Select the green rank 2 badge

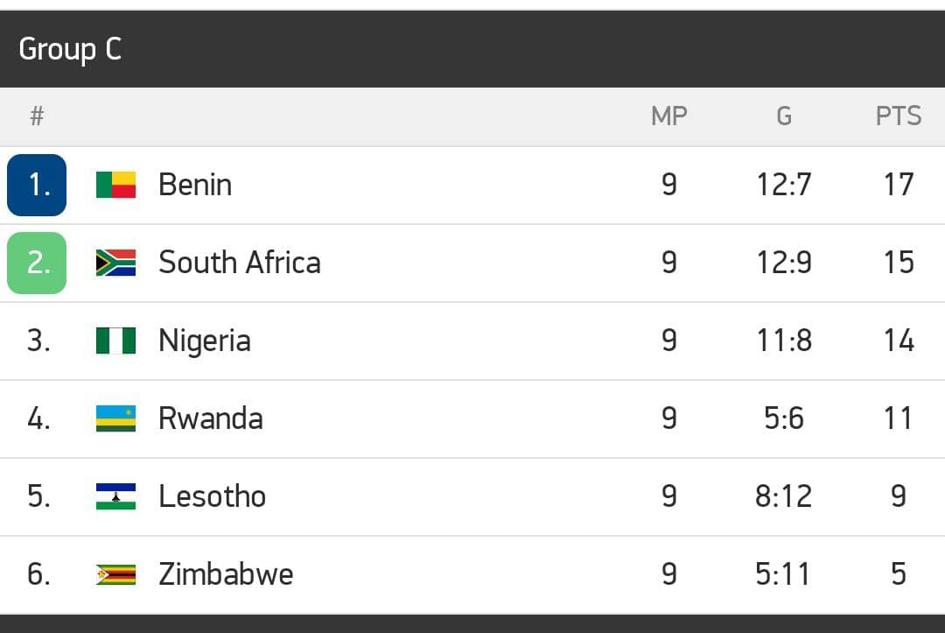click(x=37, y=263)
